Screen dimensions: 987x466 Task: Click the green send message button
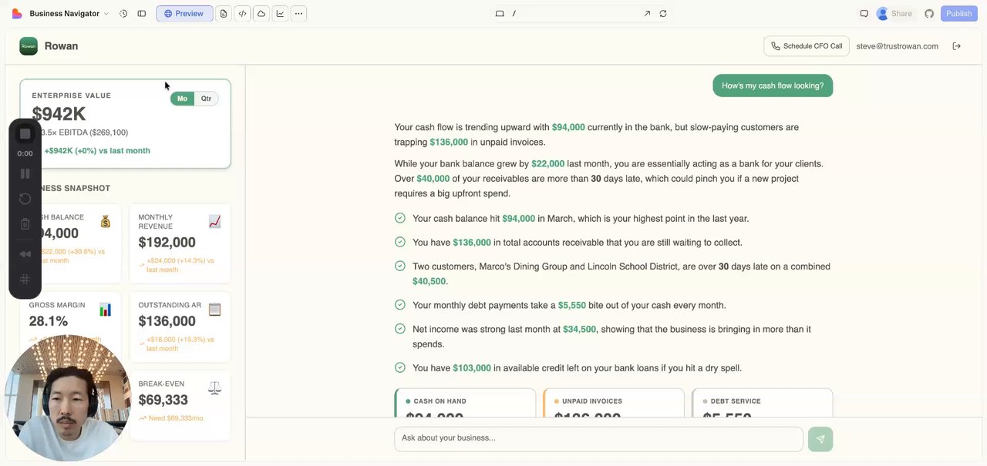pos(820,439)
